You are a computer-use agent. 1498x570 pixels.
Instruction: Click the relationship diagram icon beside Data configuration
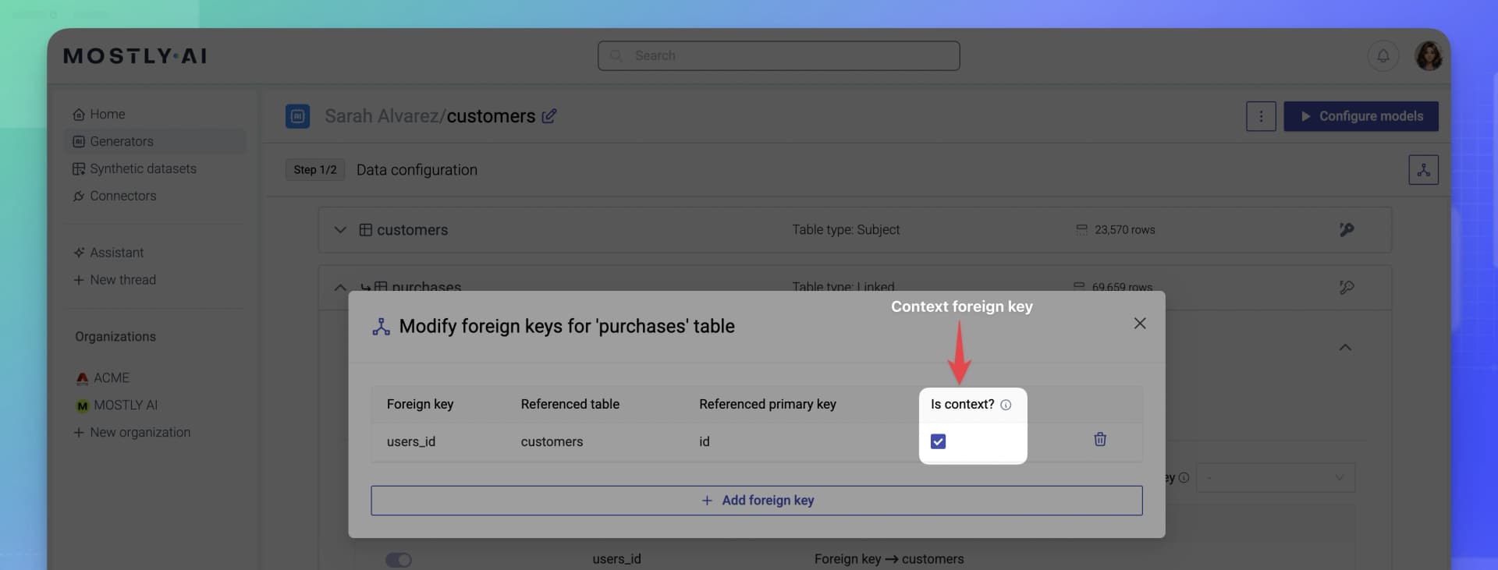click(1423, 170)
